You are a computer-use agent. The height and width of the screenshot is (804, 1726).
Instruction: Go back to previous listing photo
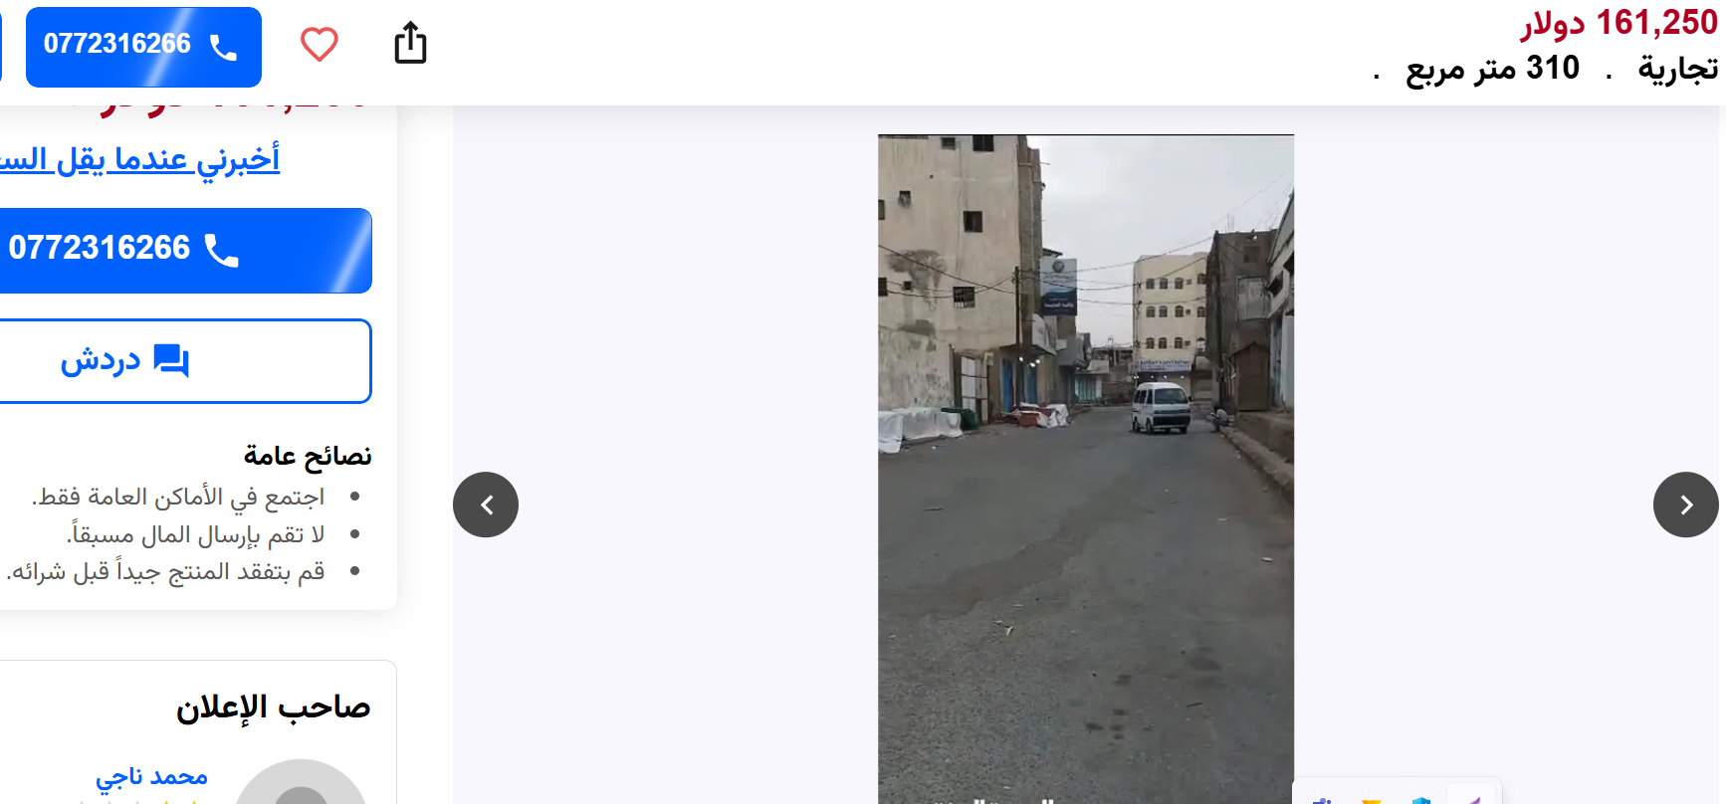pyautogui.click(x=486, y=504)
